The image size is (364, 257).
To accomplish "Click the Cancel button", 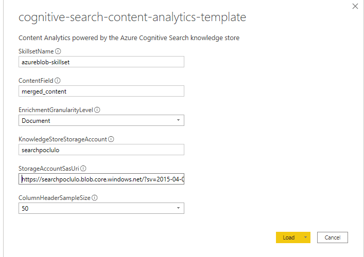I will 333,237.
